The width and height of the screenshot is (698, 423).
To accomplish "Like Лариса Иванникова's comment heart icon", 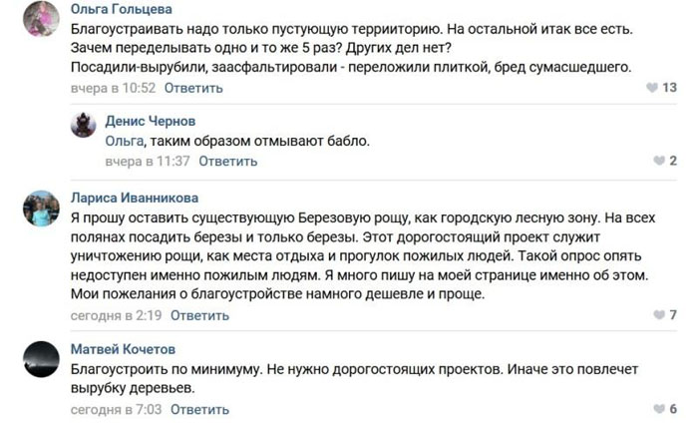I will 657,315.
